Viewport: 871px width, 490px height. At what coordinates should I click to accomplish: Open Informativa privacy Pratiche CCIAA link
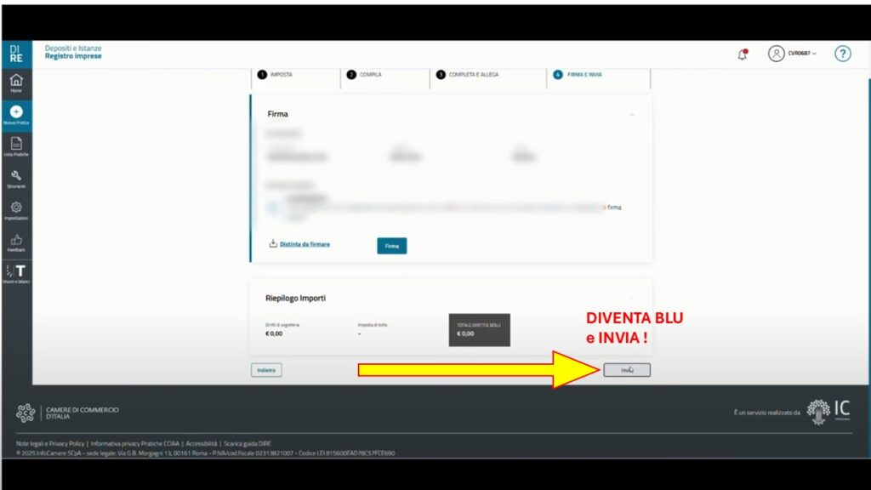(135, 444)
